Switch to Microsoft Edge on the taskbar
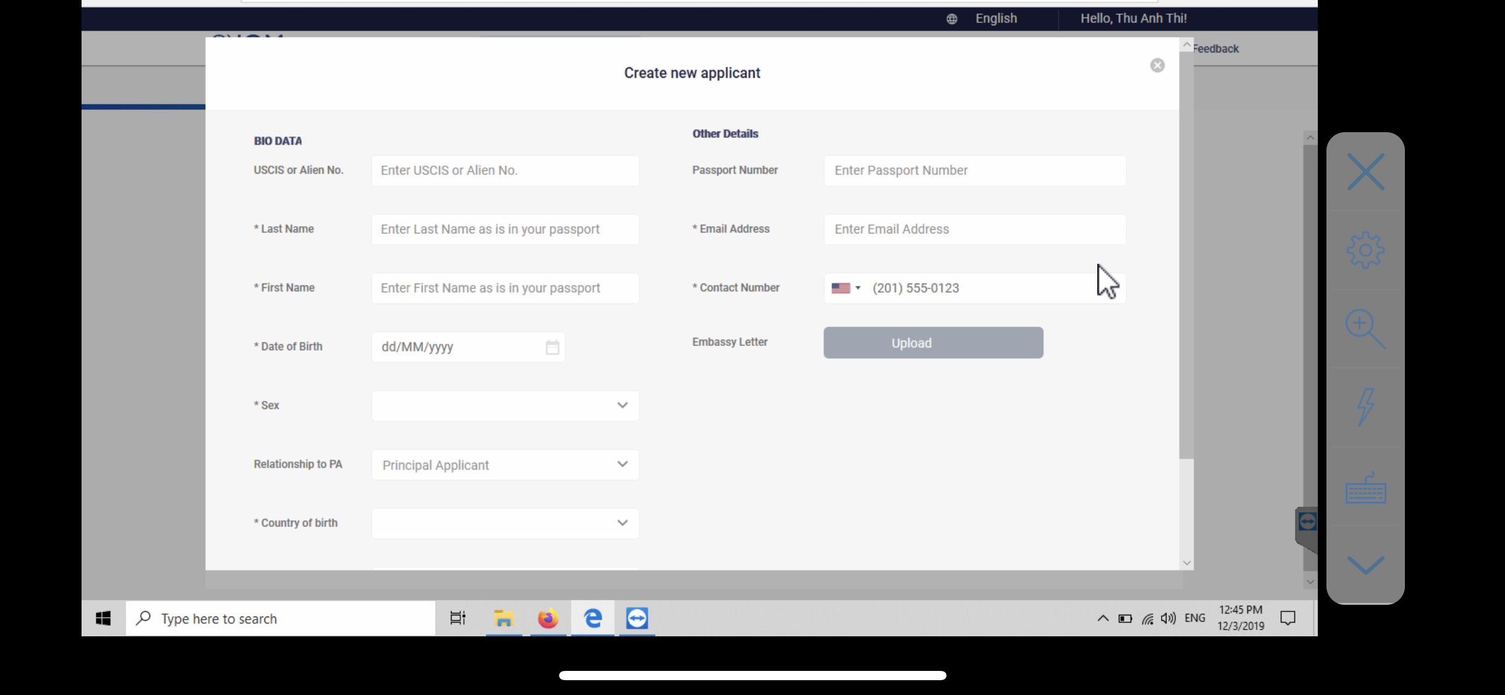The height and width of the screenshot is (695, 1505). (x=592, y=618)
